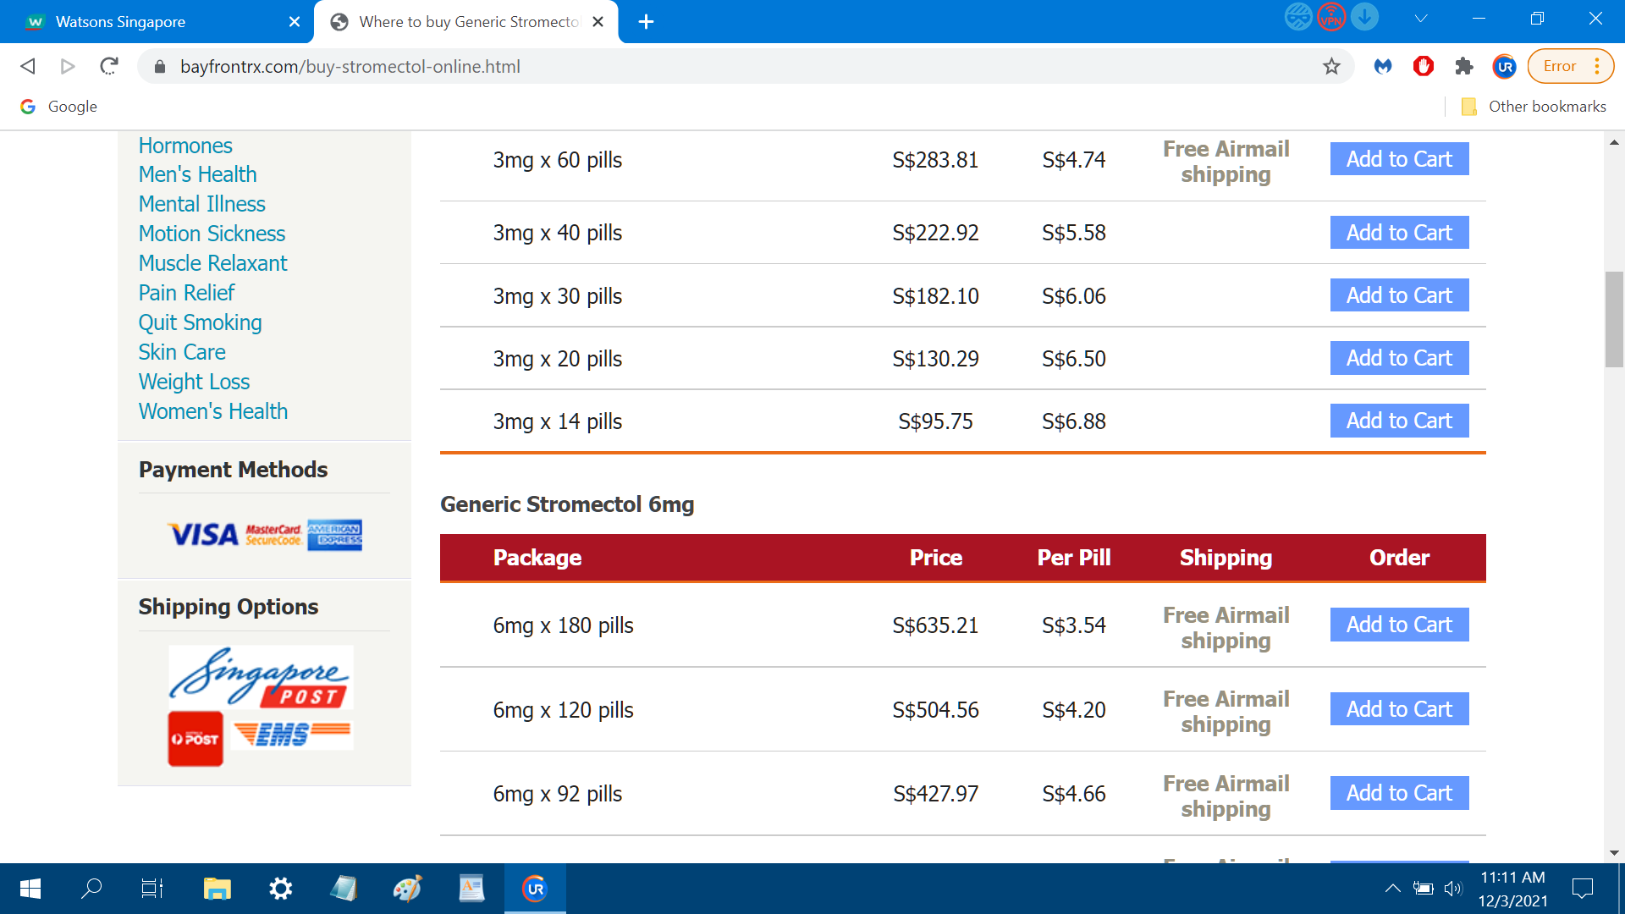
Task: Expand the tab search dropdown chevron
Action: pyautogui.click(x=1421, y=19)
